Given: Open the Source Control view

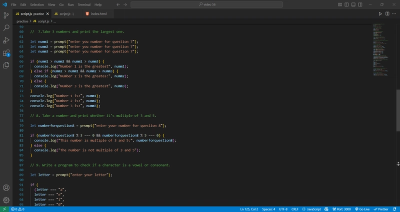Looking at the screenshot, I should [6, 15].
